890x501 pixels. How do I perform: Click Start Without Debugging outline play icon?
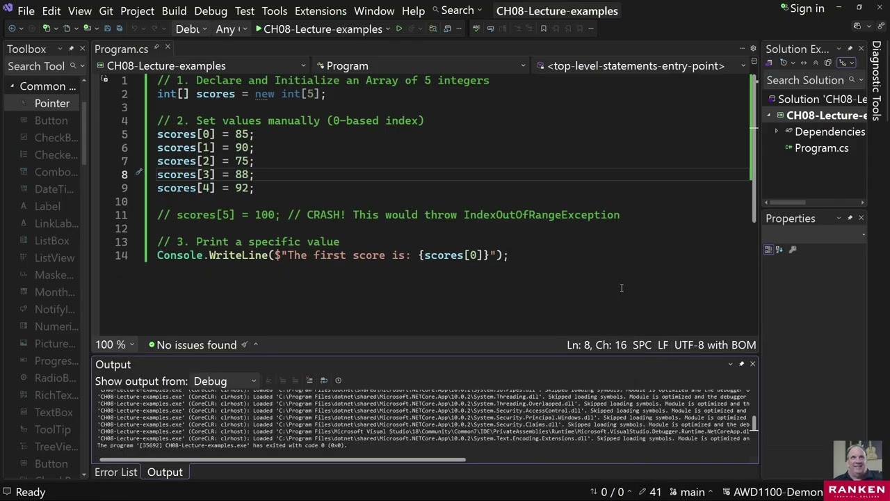coord(399,29)
